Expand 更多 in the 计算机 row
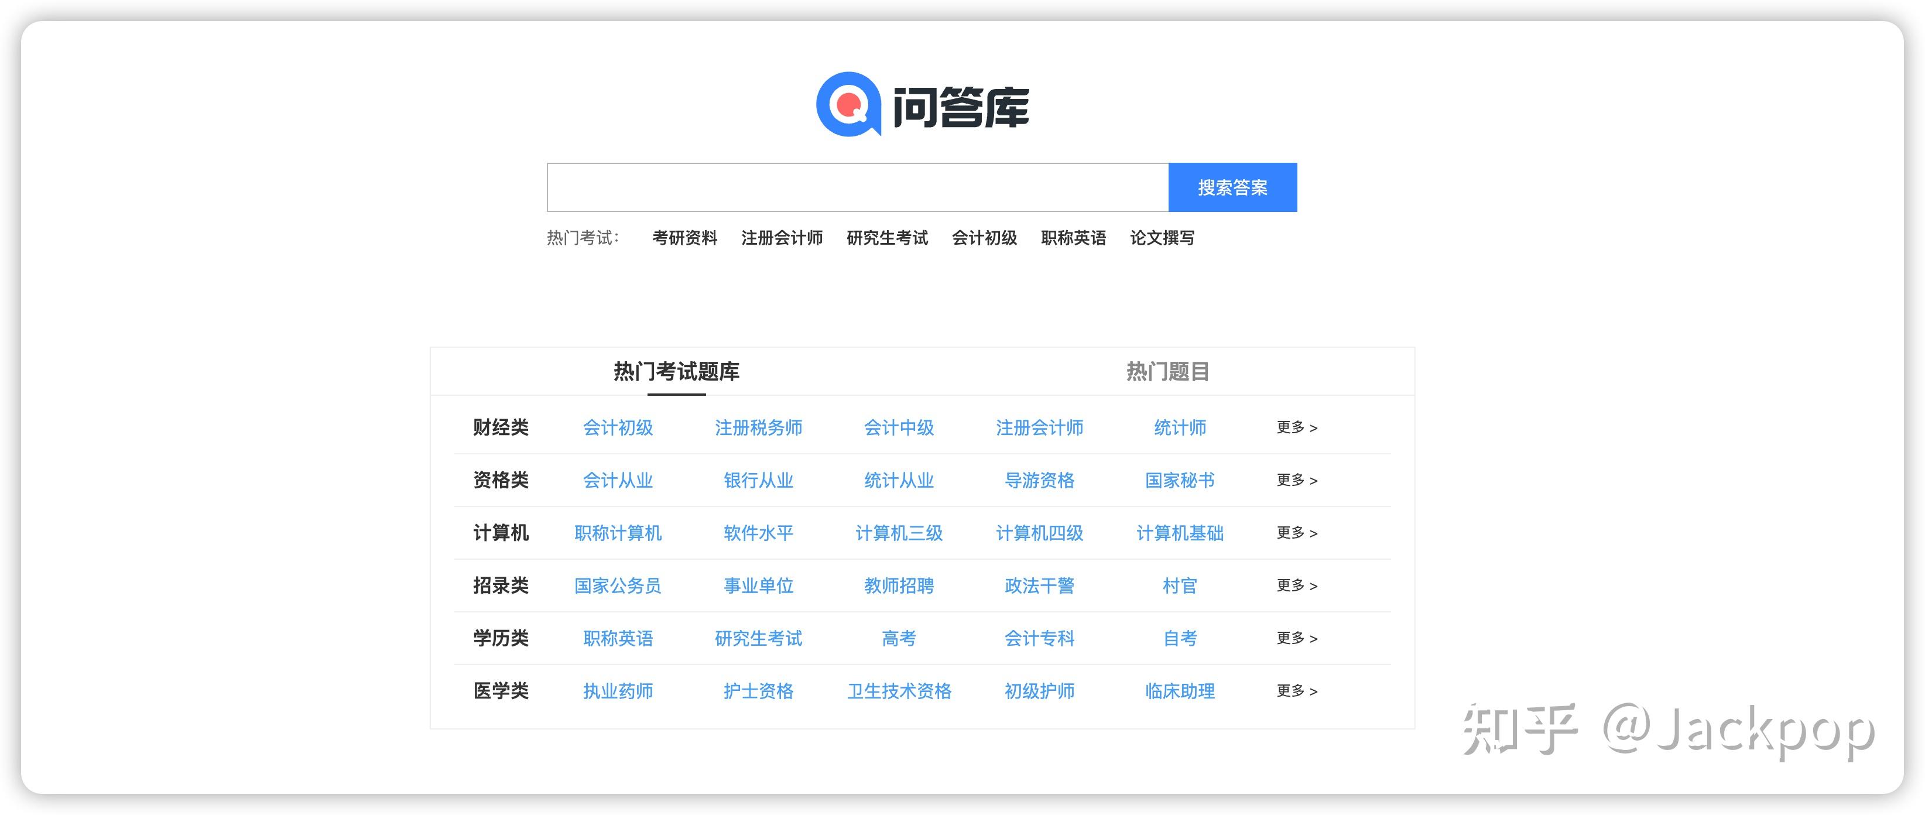This screenshot has width=1925, height=815. coord(1297,533)
